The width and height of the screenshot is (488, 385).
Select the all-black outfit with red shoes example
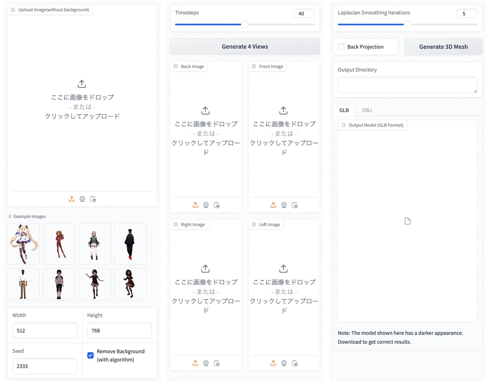[131, 244]
